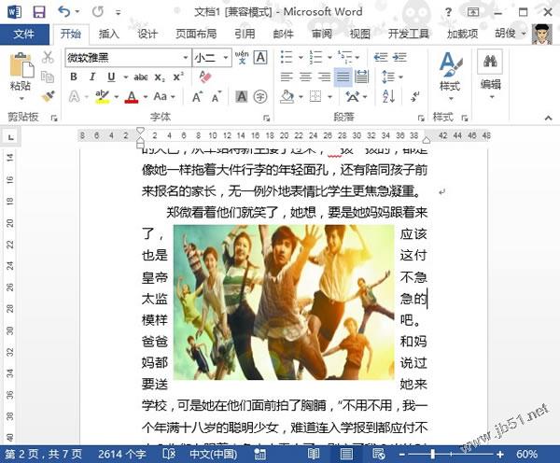The height and width of the screenshot is (463, 560).
Task: Switch to the 设计 (Design) tab
Action: [x=147, y=34]
